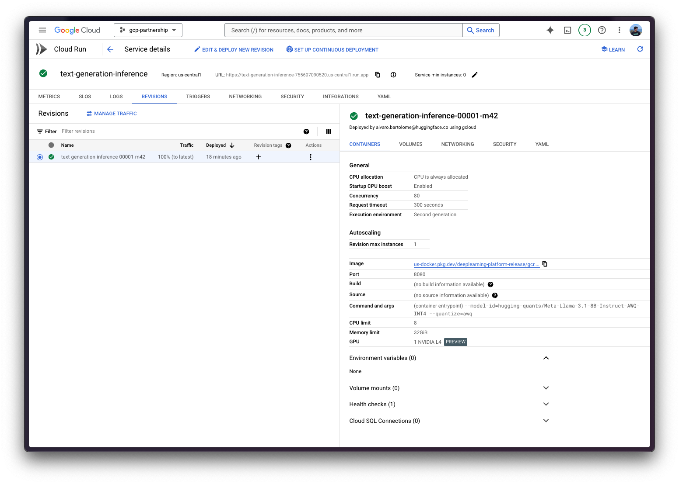Open the Integrations tab

click(x=341, y=97)
